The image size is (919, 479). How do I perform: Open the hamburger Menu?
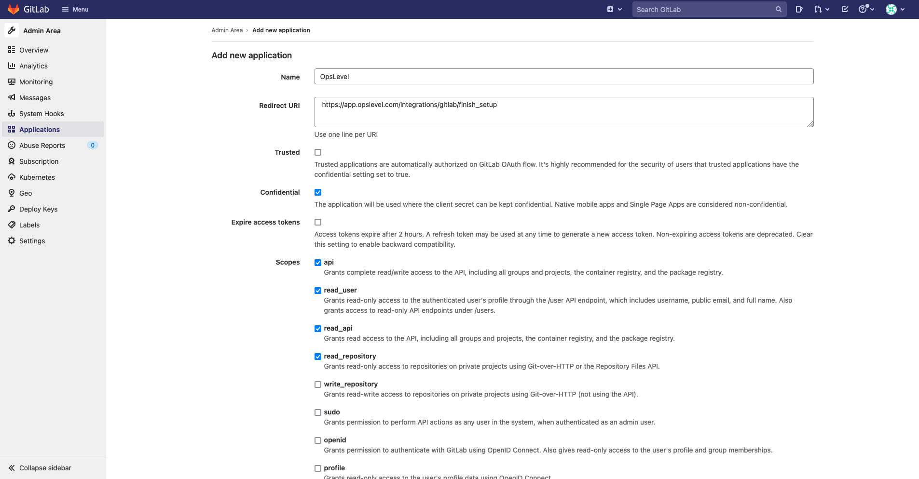(x=75, y=9)
